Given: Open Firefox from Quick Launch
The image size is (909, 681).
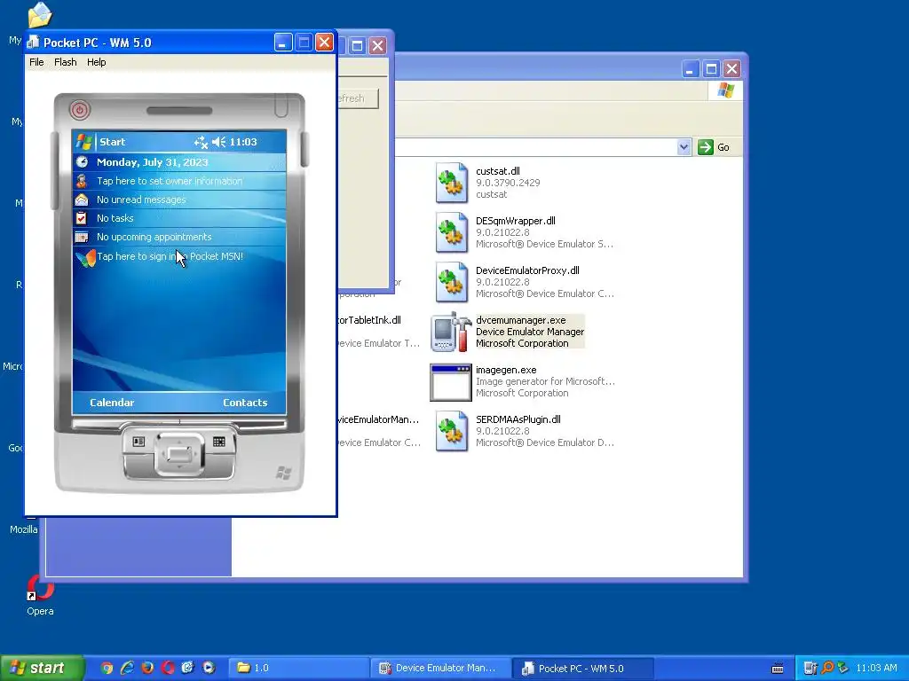Looking at the screenshot, I should click(147, 668).
